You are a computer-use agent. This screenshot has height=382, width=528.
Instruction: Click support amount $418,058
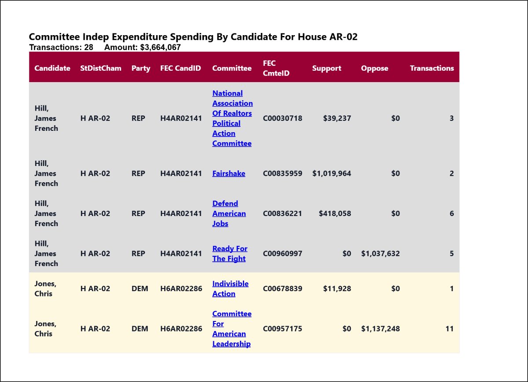(x=335, y=213)
